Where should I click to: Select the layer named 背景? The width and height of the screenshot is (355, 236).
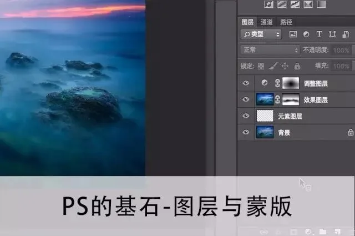(x=284, y=133)
